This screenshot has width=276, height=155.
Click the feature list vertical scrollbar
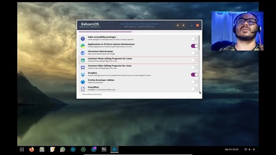199,43
